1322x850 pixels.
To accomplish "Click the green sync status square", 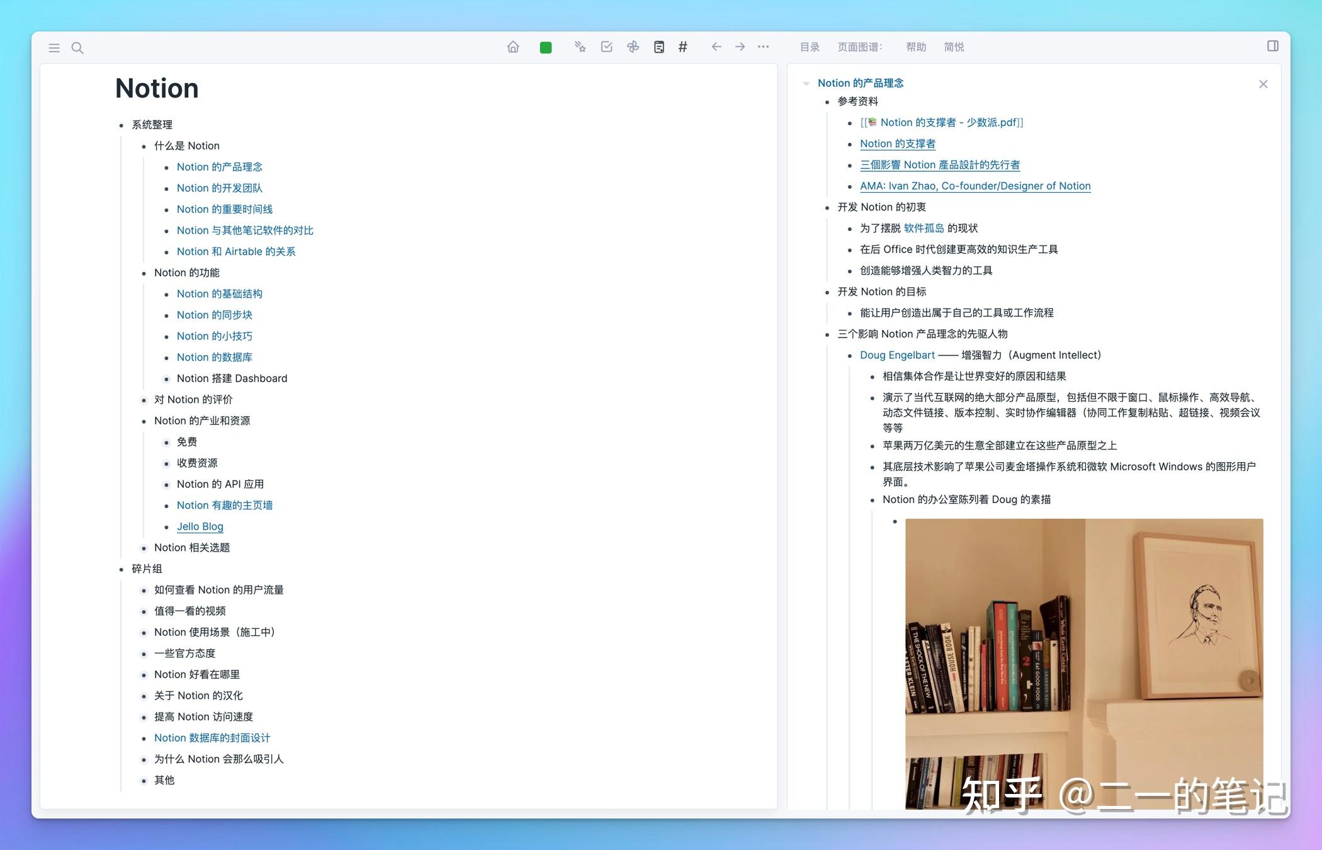I will (x=546, y=47).
